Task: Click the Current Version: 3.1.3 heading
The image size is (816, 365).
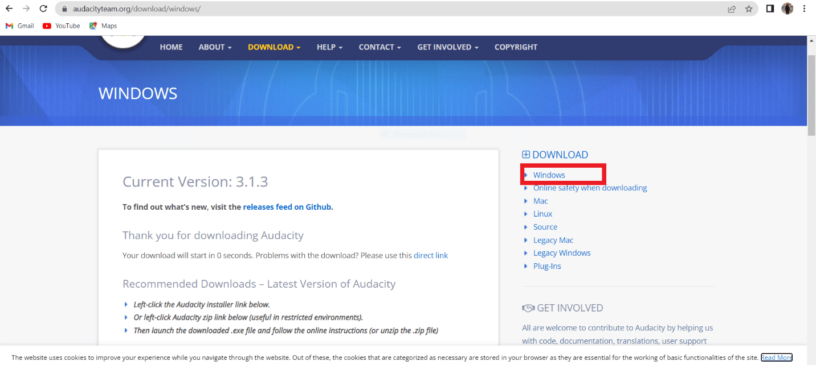Action: 195,182
